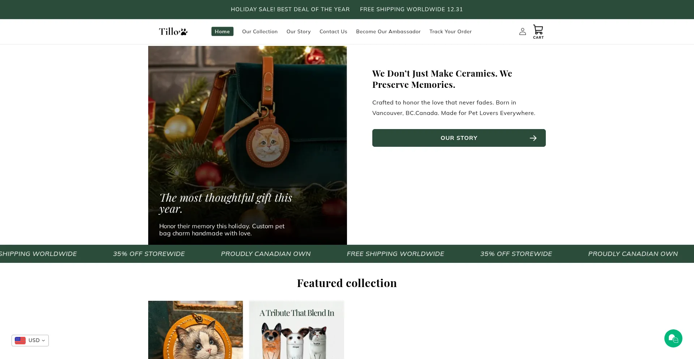Image resolution: width=694 pixels, height=359 pixels.
Task: Open the cat leather charm product thumbnail
Action: coord(196,330)
